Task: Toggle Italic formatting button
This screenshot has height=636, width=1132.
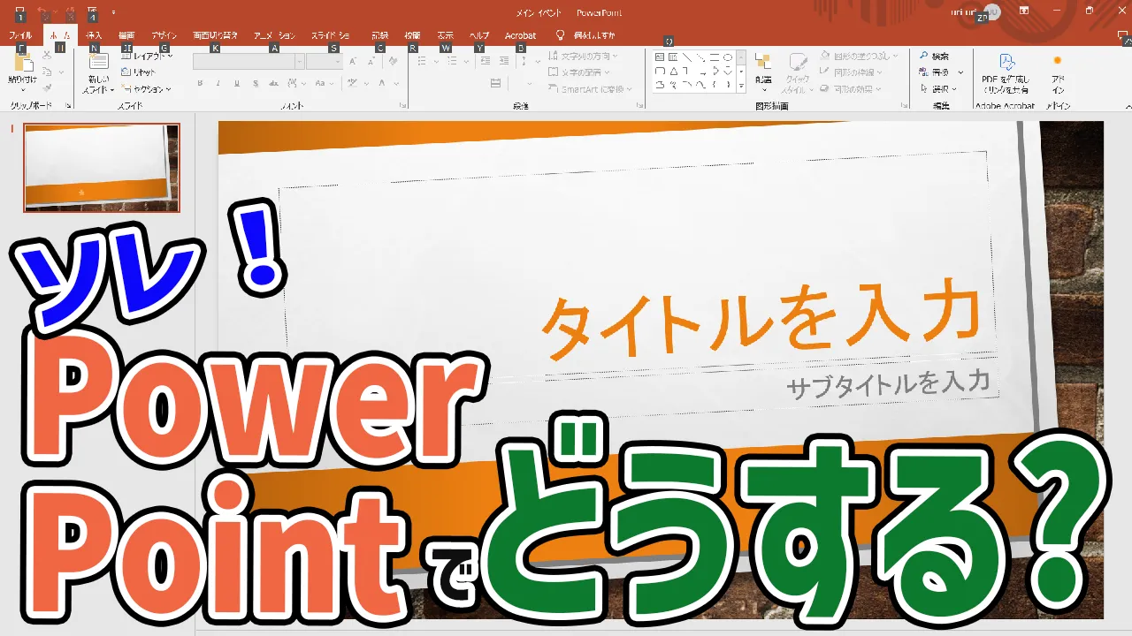Action: pos(218,84)
